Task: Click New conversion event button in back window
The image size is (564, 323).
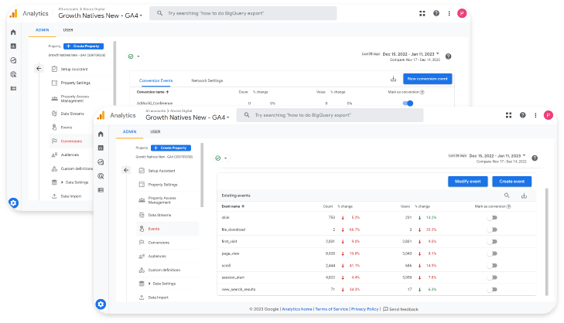Action: click(x=427, y=79)
